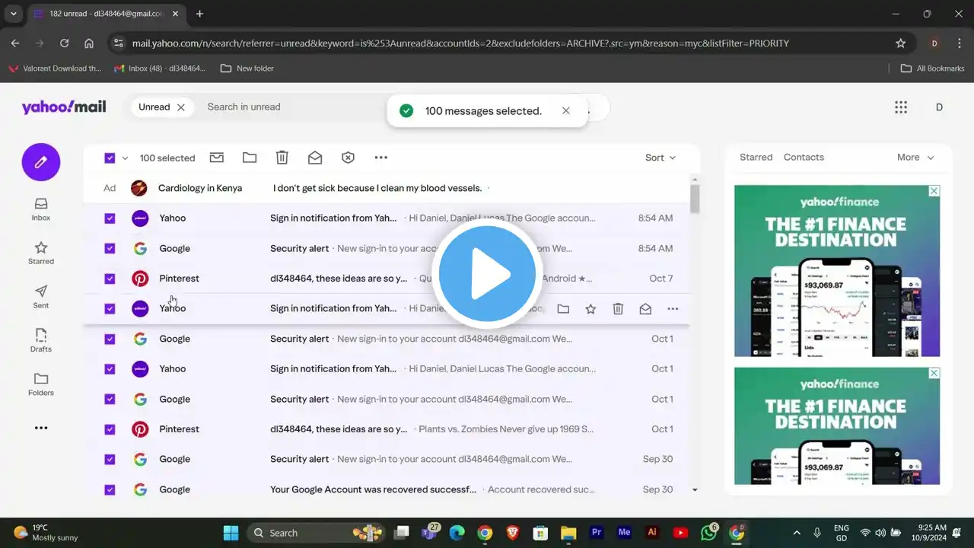Click the spam shield icon in toolbar
The image size is (974, 548).
click(x=348, y=158)
